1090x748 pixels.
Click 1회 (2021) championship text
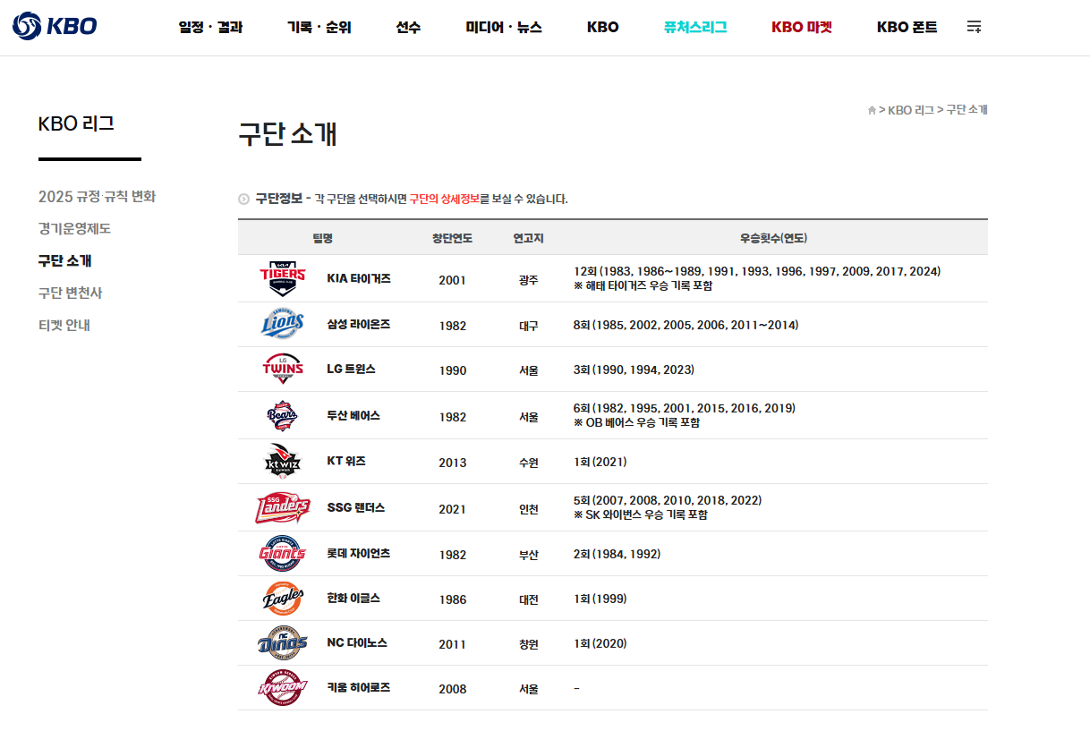(600, 462)
